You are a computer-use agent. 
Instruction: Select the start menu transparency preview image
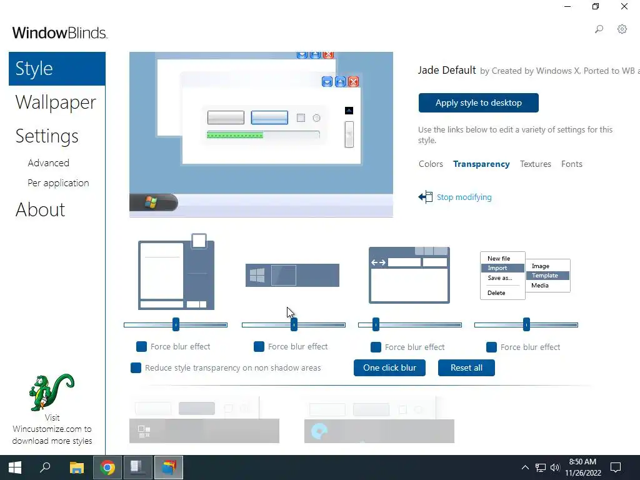point(176,272)
